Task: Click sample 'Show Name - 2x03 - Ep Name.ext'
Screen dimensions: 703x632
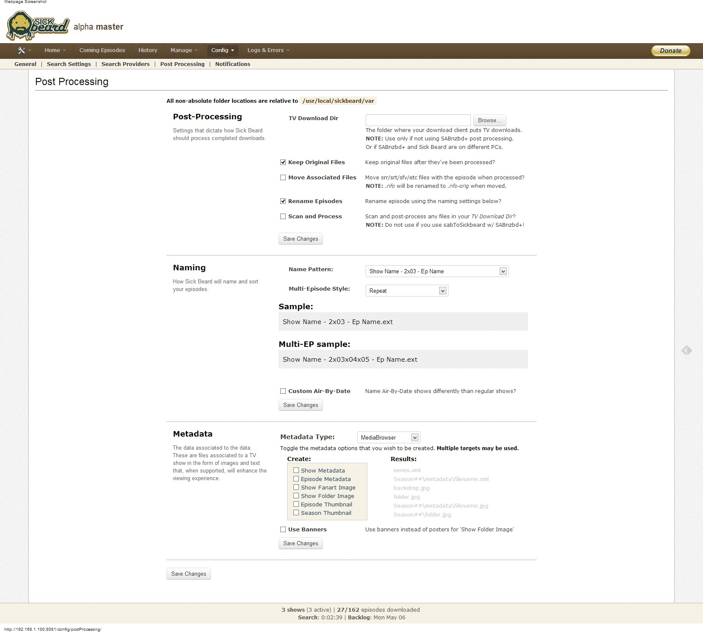Action: [338, 322]
